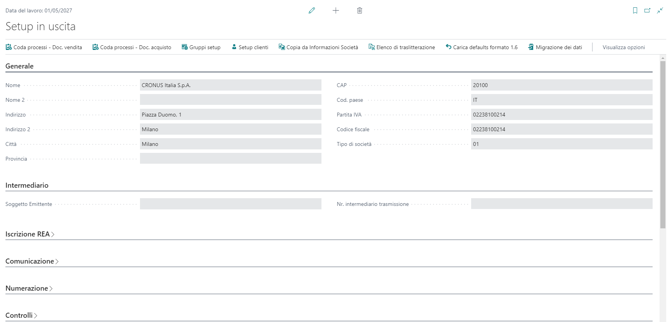Click the Soggetto Emittente field
Viewport: 672px width, 322px height.
(230, 204)
